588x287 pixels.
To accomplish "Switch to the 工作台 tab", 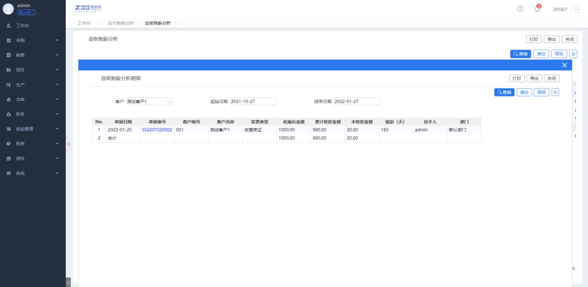I will [84, 23].
